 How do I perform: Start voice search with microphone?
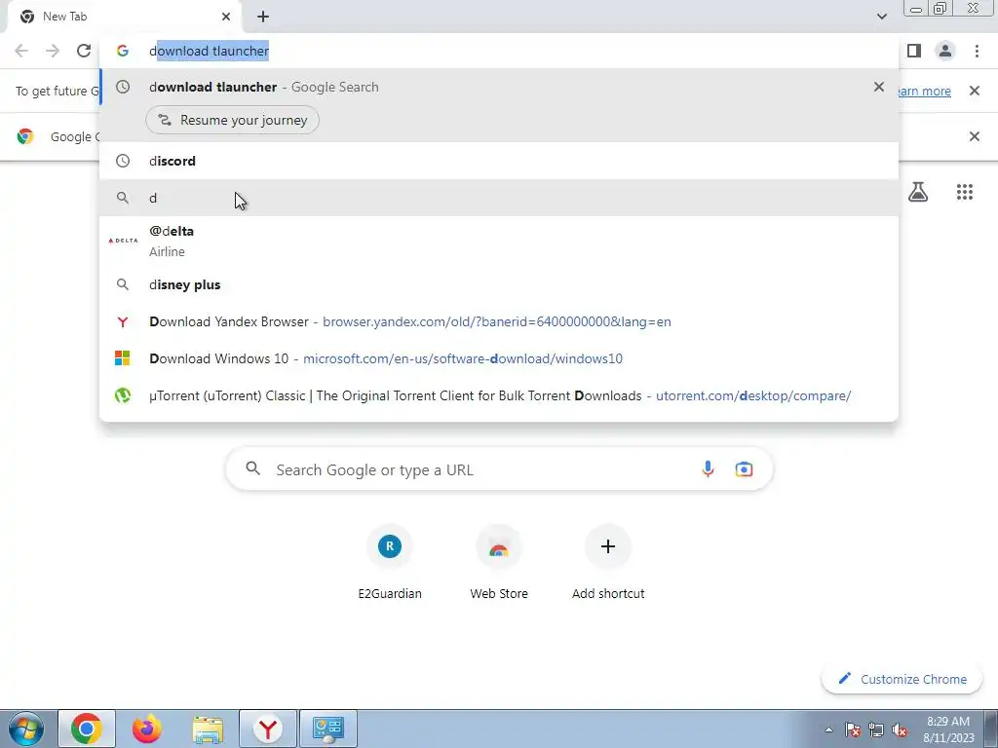point(708,469)
